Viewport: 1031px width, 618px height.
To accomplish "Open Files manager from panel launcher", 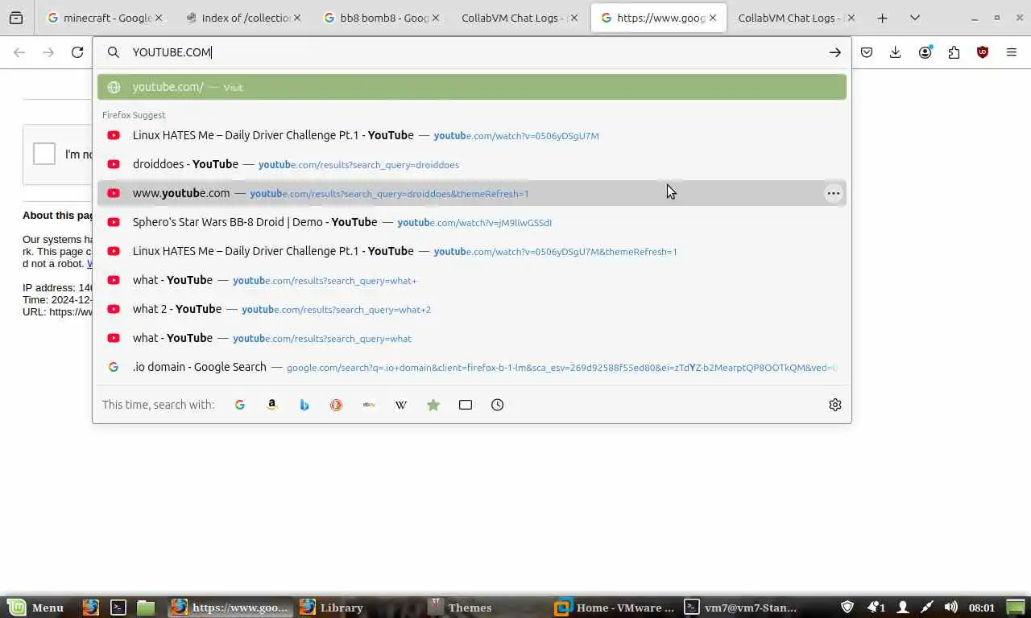I will pos(145,608).
